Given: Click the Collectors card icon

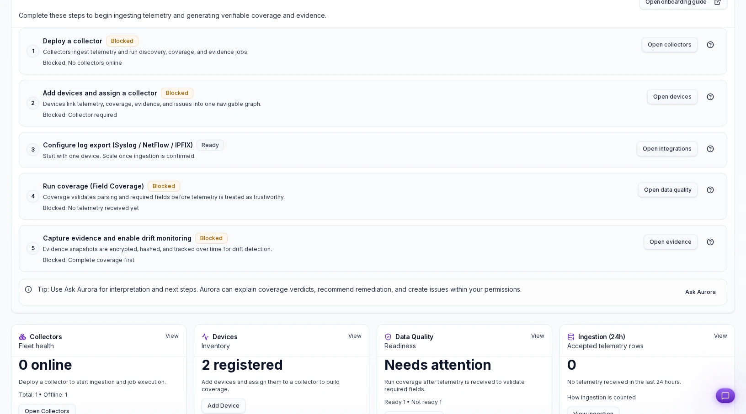Looking at the screenshot, I should point(22,337).
